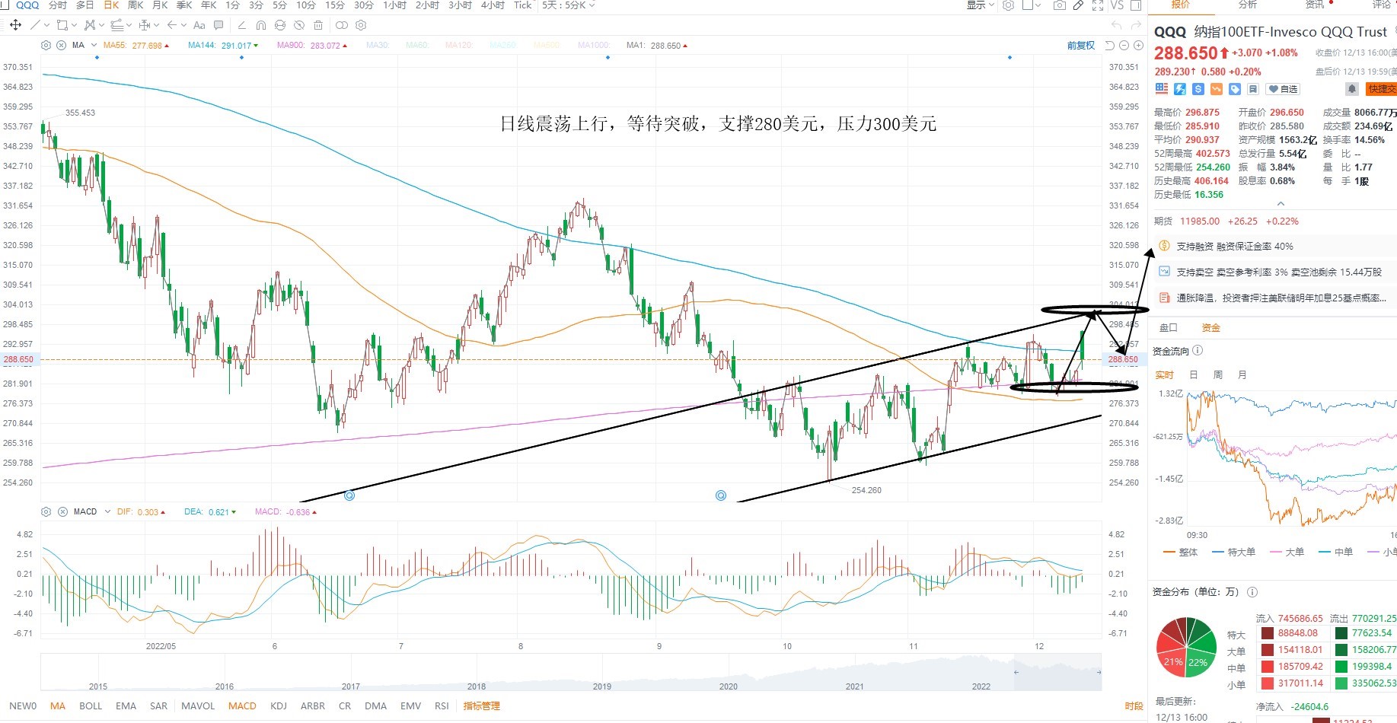Screen dimensions: 1397x723
Task: Open the 前复权 adjustment dropdown
Action: pyautogui.click(x=1081, y=46)
